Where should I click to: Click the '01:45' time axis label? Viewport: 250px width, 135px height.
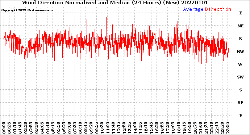tap(20, 128)
